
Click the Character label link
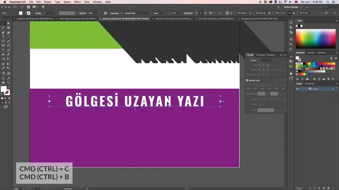coord(114,13)
